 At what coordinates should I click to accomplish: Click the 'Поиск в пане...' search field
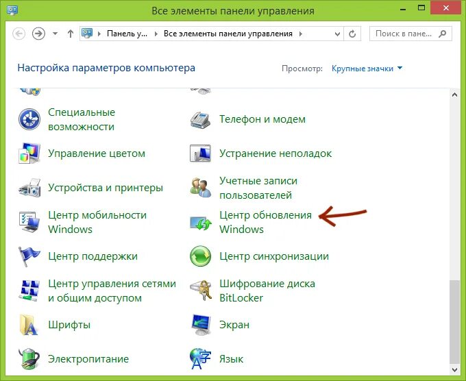coord(410,34)
